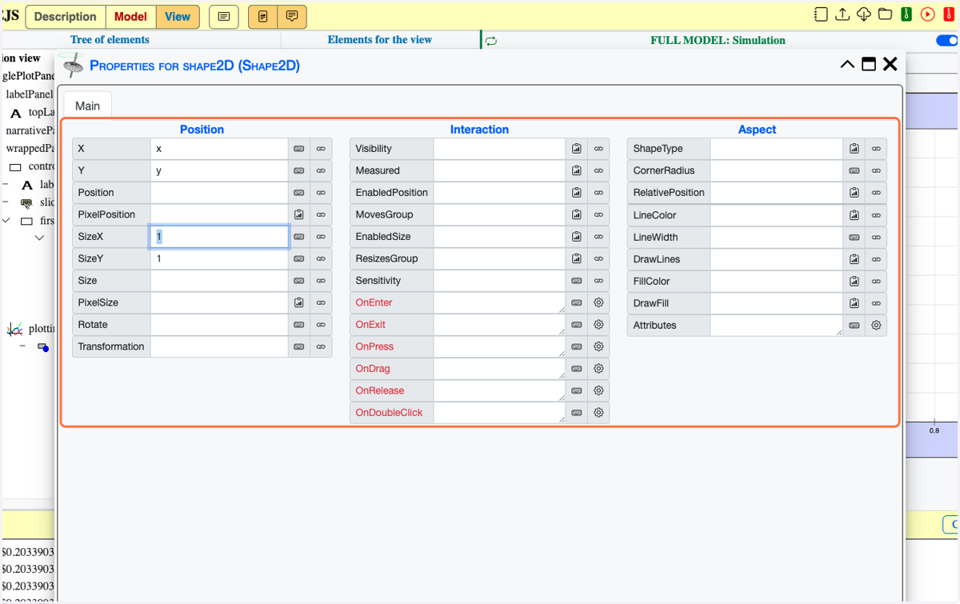
Task: Maximize the properties dialog window
Action: (869, 65)
